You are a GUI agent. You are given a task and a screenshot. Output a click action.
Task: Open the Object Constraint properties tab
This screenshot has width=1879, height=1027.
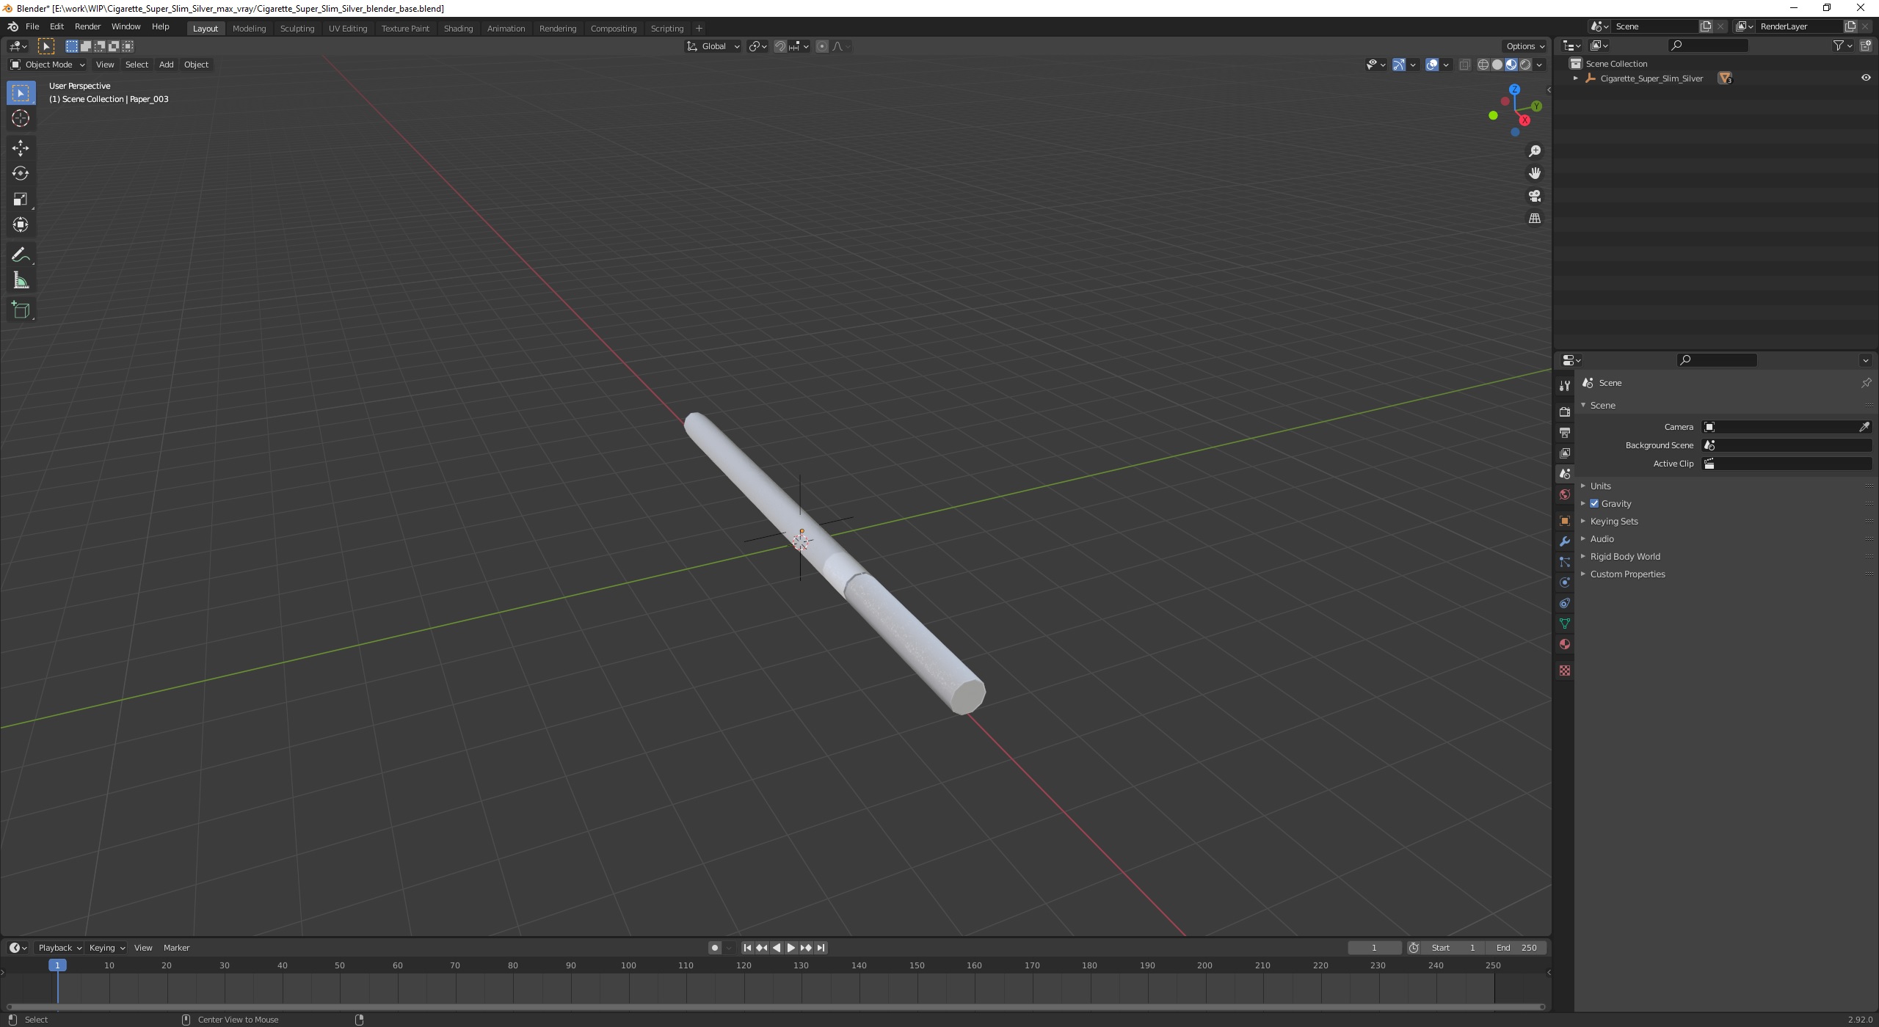coord(1565,603)
